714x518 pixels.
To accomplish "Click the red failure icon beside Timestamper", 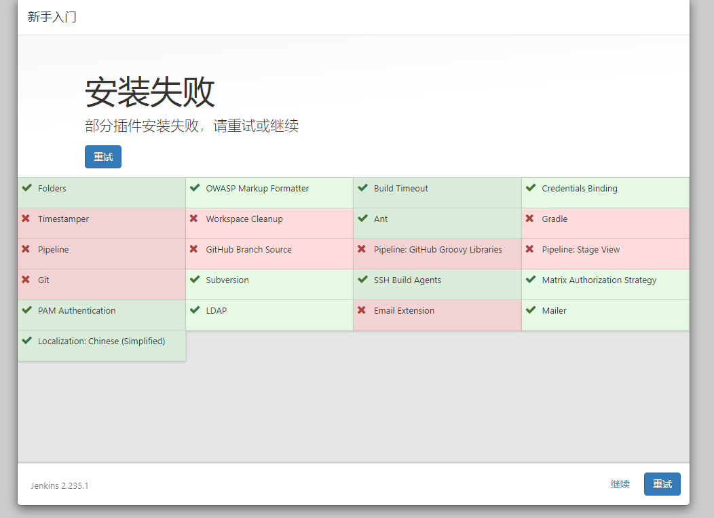I will click(x=28, y=219).
